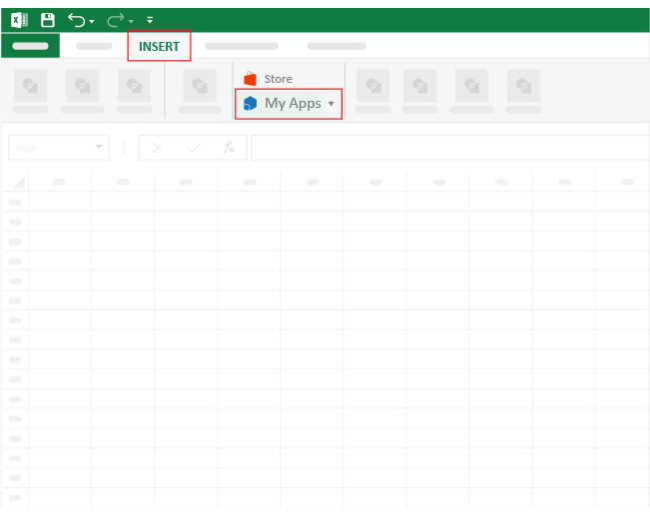Select all cells via corner triangle
This screenshot has width=650, height=515.
19,182
